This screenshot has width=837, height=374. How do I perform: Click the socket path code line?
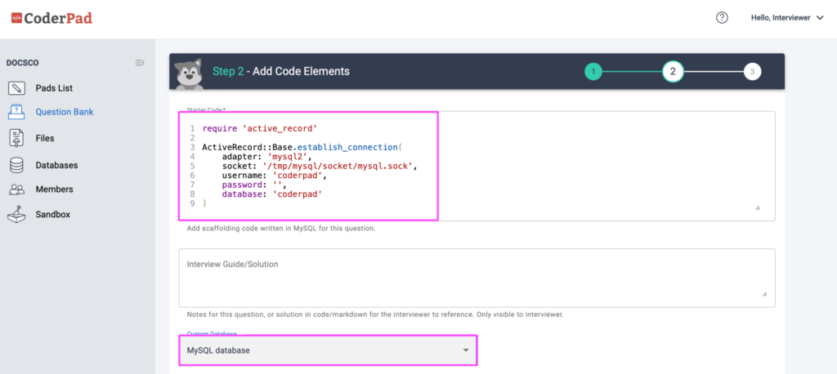320,166
